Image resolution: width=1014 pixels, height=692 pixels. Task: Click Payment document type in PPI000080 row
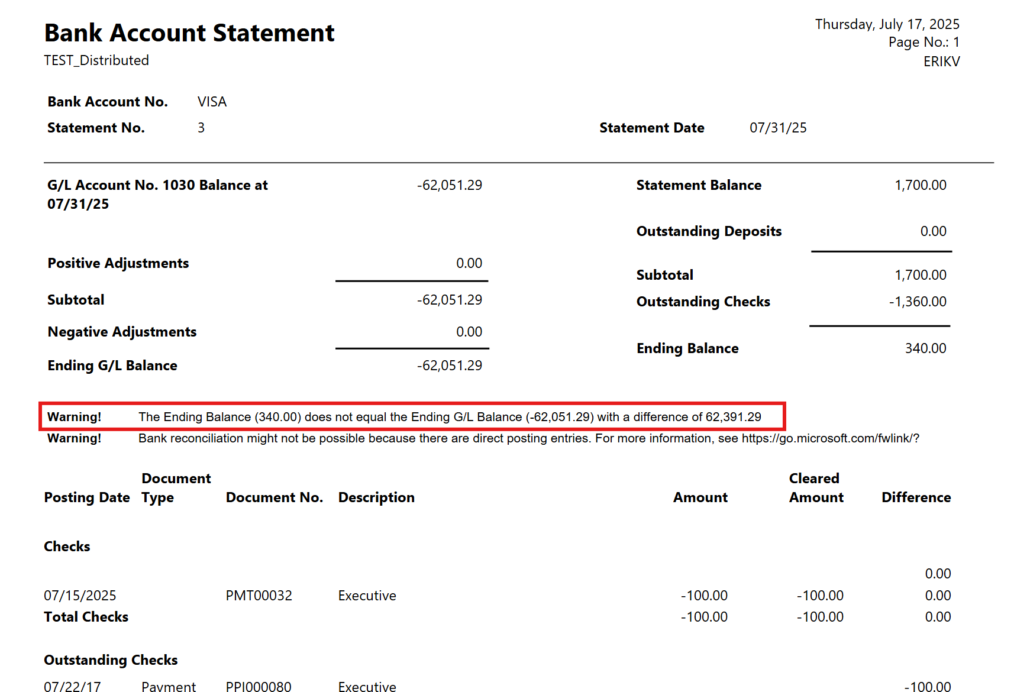tap(169, 686)
